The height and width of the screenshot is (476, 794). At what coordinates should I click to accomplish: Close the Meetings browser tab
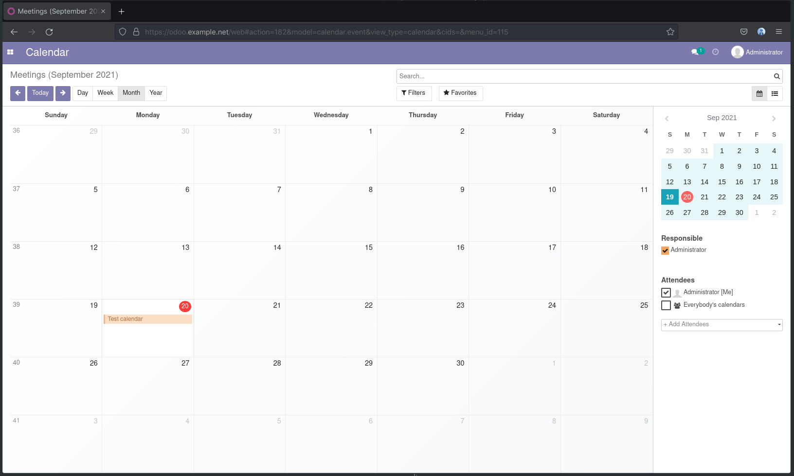tap(103, 11)
